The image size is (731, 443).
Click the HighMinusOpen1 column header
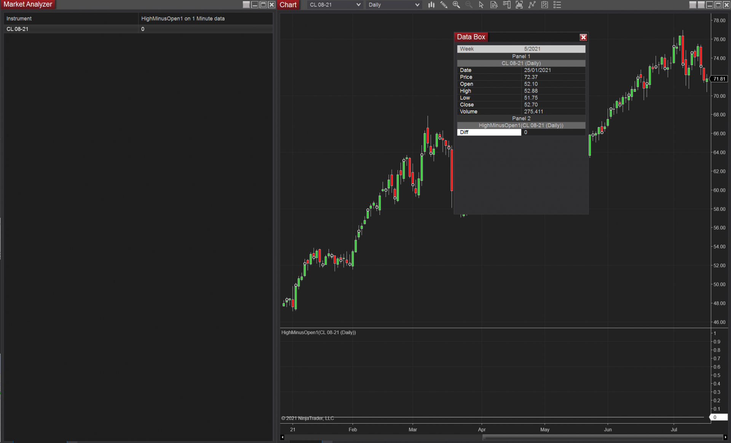point(183,19)
